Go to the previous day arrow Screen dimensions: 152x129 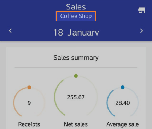click(10, 31)
